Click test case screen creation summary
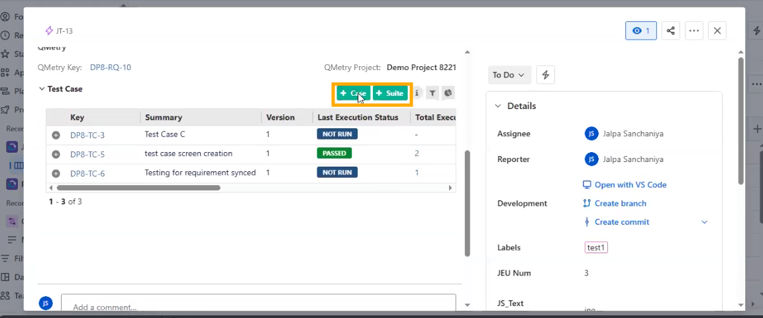 [188, 153]
